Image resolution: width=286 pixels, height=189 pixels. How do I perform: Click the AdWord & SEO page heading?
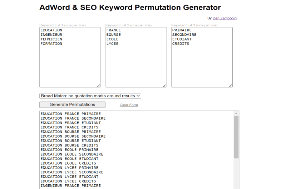130,7
